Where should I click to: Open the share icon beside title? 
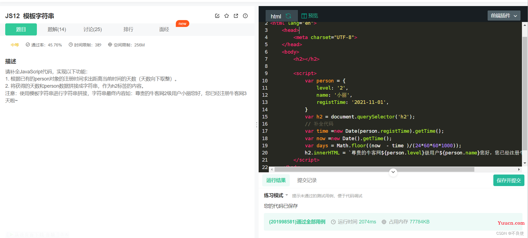click(236, 16)
